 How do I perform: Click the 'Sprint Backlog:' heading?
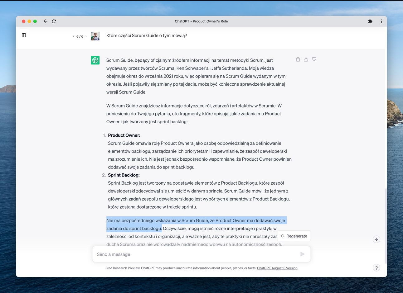point(124,175)
